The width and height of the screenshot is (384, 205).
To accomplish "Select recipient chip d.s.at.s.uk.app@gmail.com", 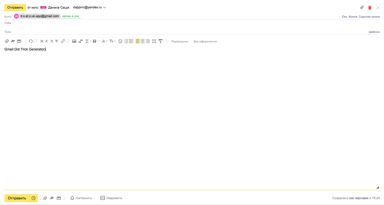I will coord(37,16).
